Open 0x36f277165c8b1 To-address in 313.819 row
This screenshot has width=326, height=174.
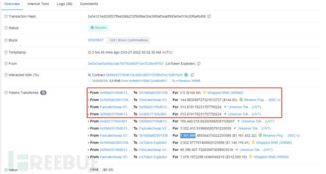(x=154, y=114)
